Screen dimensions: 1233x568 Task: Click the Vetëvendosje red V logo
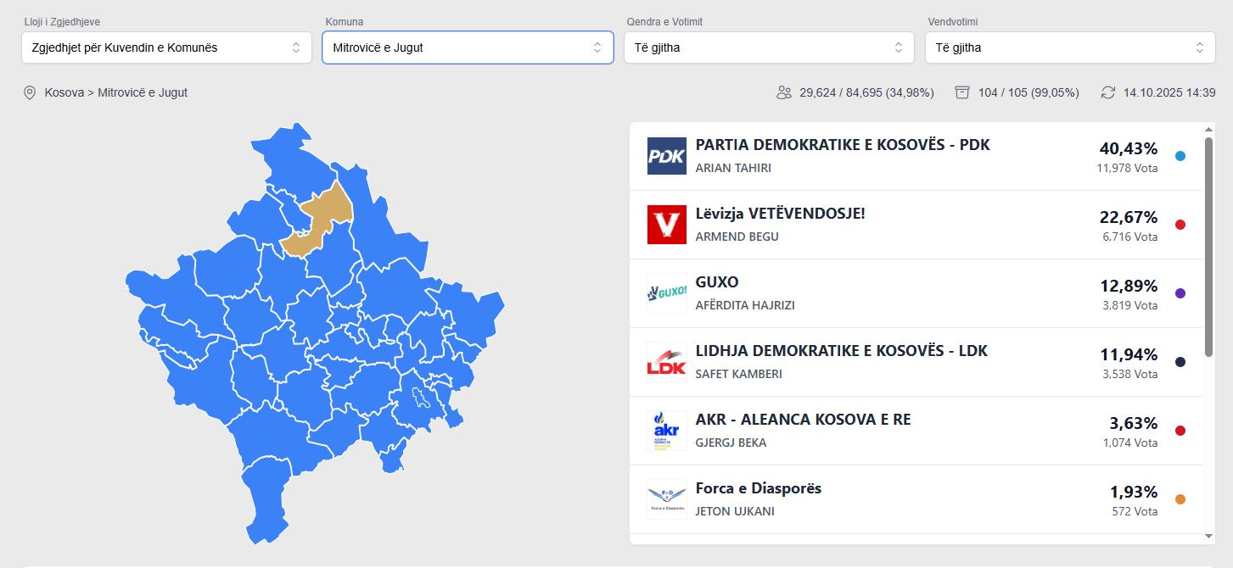[666, 225]
